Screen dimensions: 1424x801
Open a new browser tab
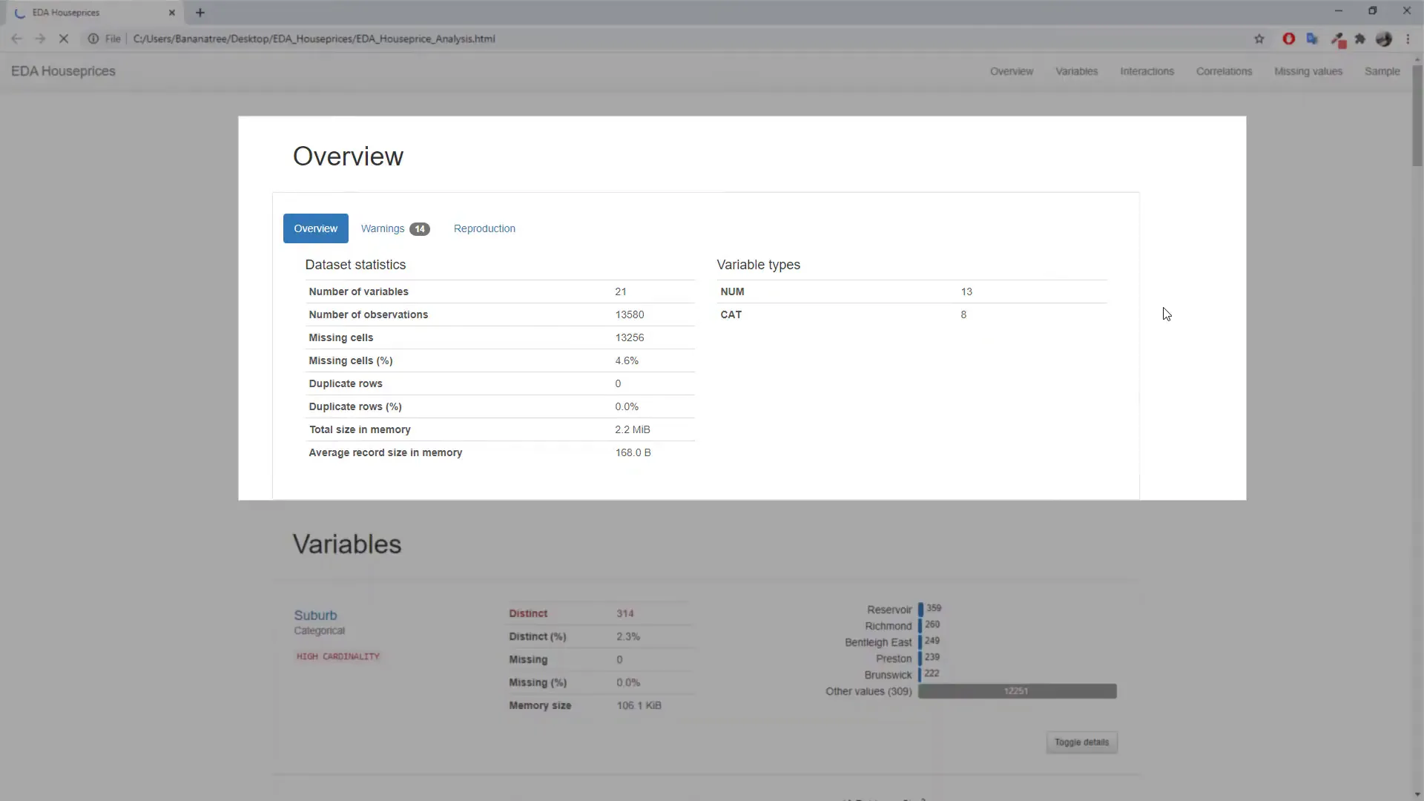[200, 13]
